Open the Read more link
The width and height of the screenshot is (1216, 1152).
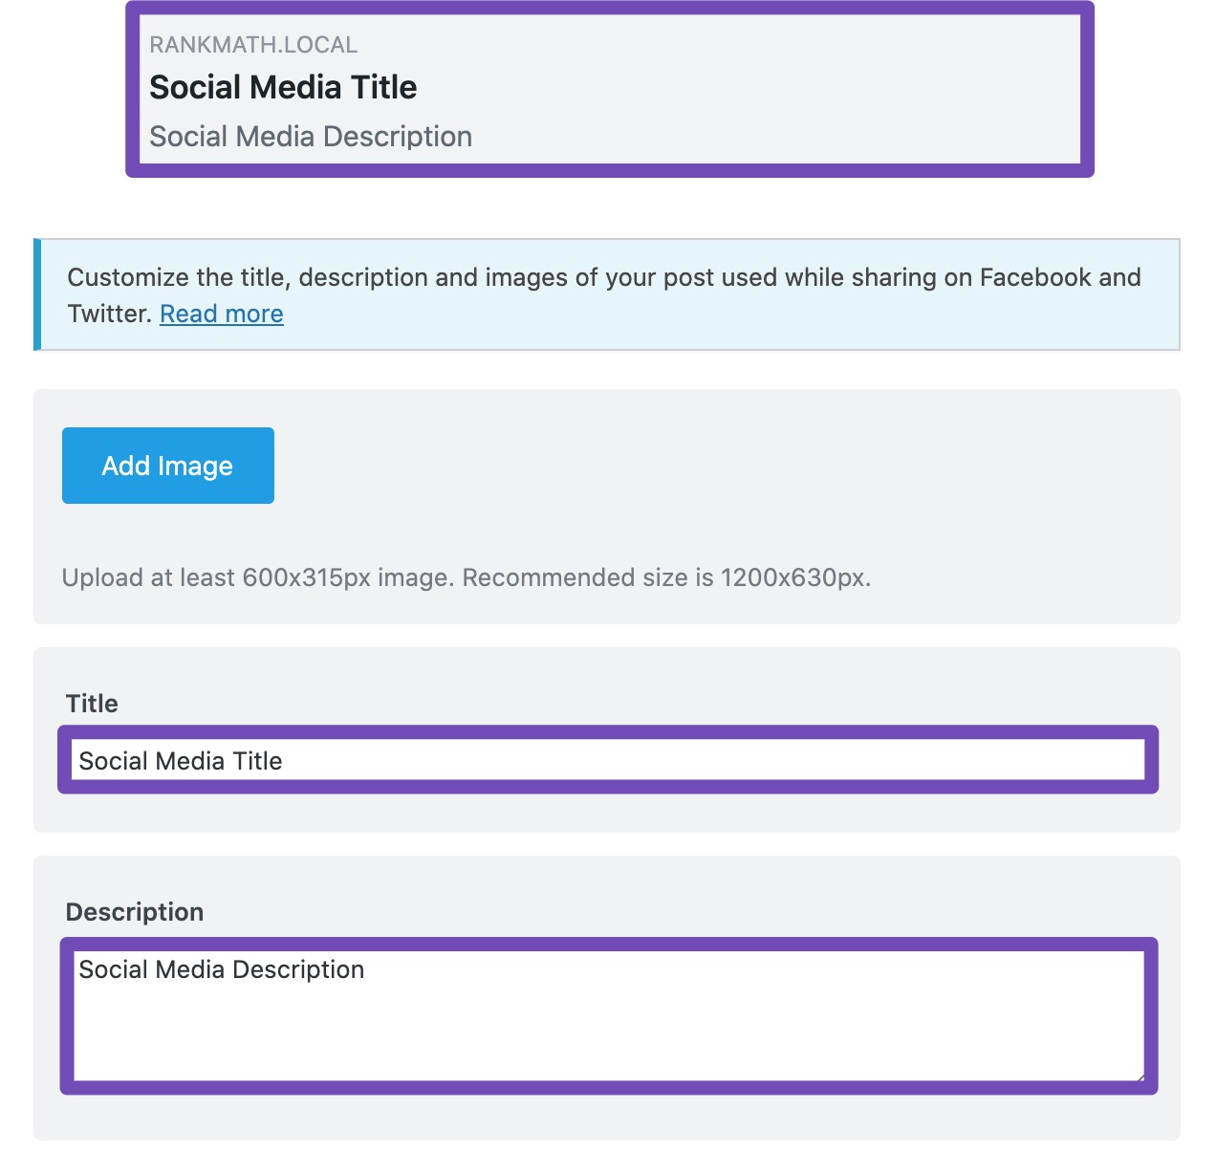click(221, 313)
